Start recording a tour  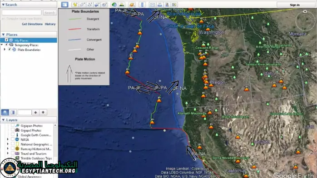point(104,5)
